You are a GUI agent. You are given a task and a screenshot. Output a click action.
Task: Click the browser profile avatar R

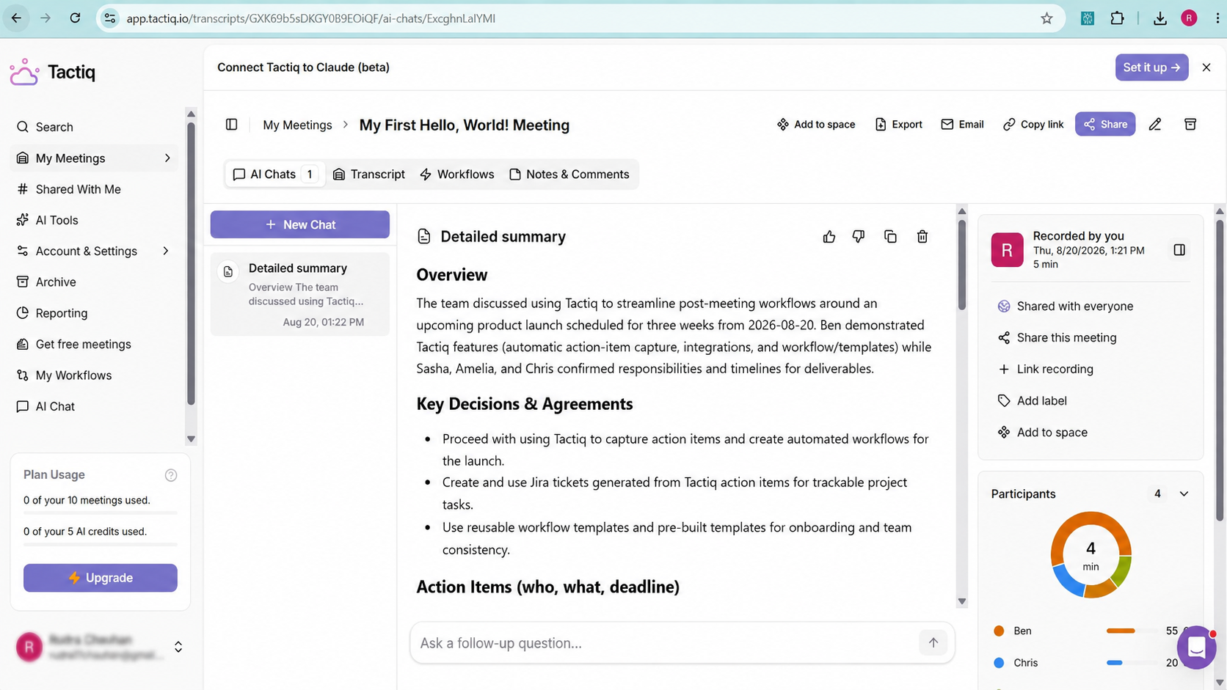(x=1190, y=18)
